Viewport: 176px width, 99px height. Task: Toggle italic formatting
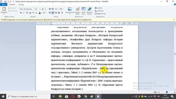tap(24, 13)
